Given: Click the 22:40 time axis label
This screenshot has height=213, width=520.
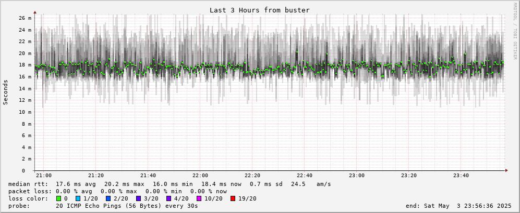Looking at the screenshot, I should pos(305,176).
